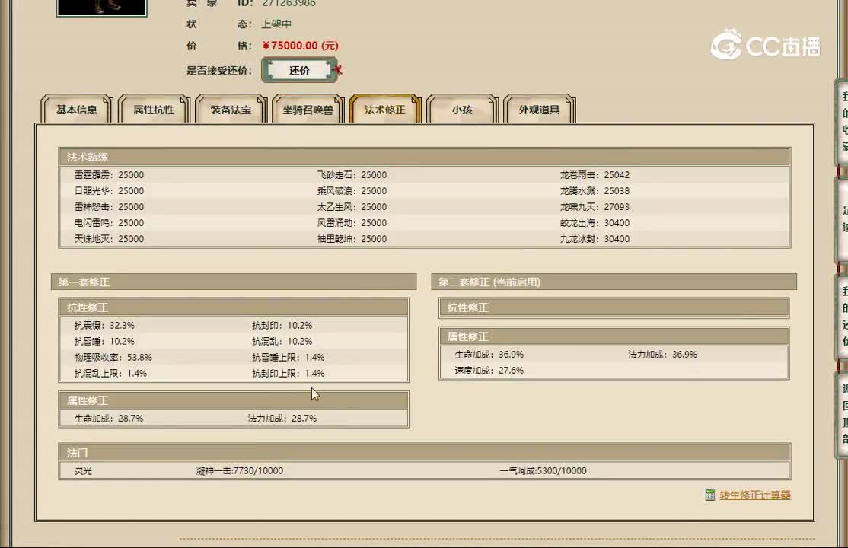The height and width of the screenshot is (548, 848).
Task: Click the active 法术修正 tab
Action: coord(384,109)
